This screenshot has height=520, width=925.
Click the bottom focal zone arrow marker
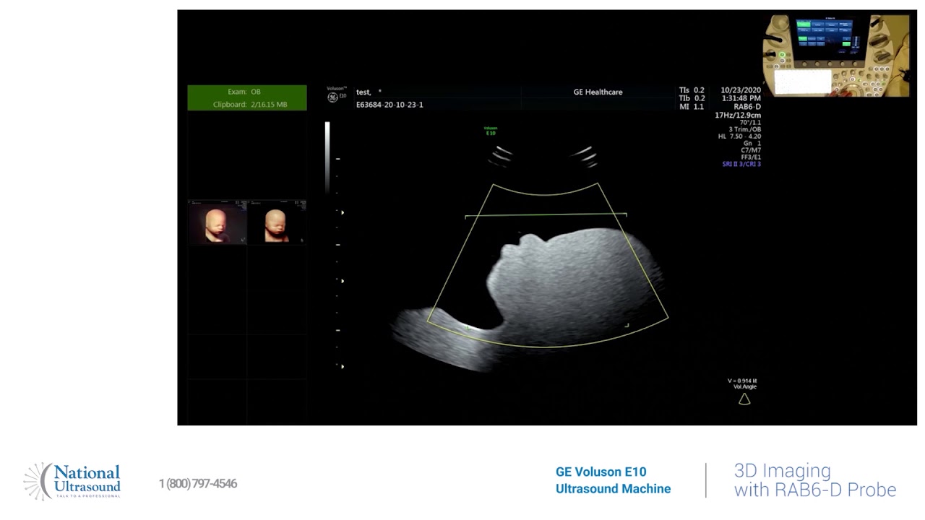tap(343, 366)
